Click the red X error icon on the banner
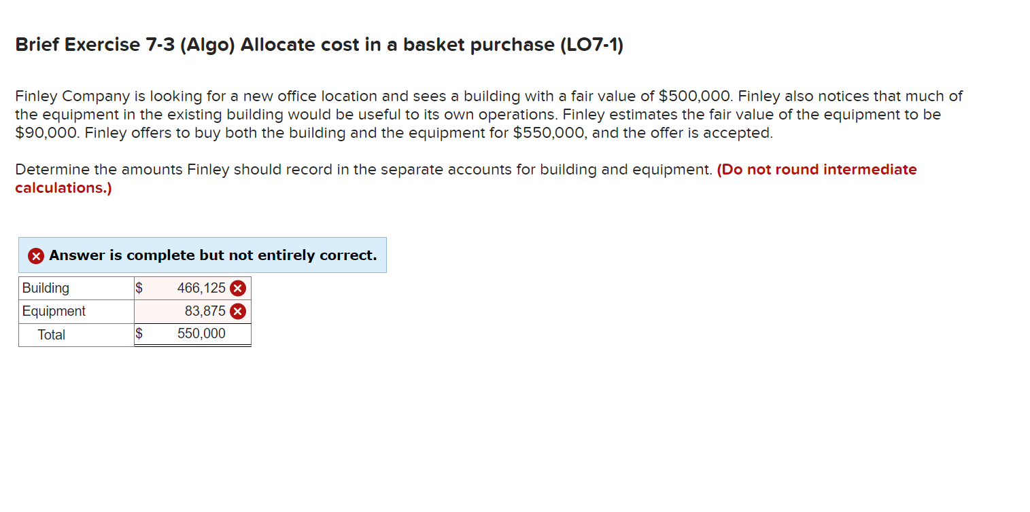 click(35, 255)
